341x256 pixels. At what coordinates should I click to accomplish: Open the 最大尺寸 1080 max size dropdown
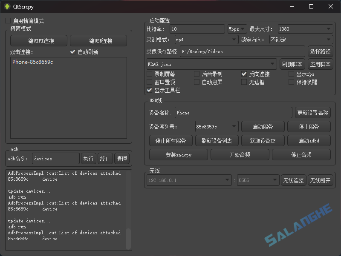[x=305, y=29]
